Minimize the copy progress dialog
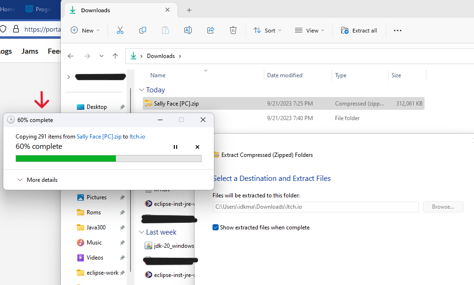Viewport: 474px width, 285px height. (160, 120)
